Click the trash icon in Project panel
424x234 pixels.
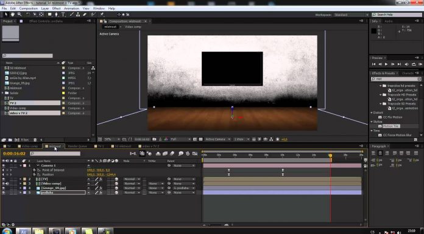35,140
